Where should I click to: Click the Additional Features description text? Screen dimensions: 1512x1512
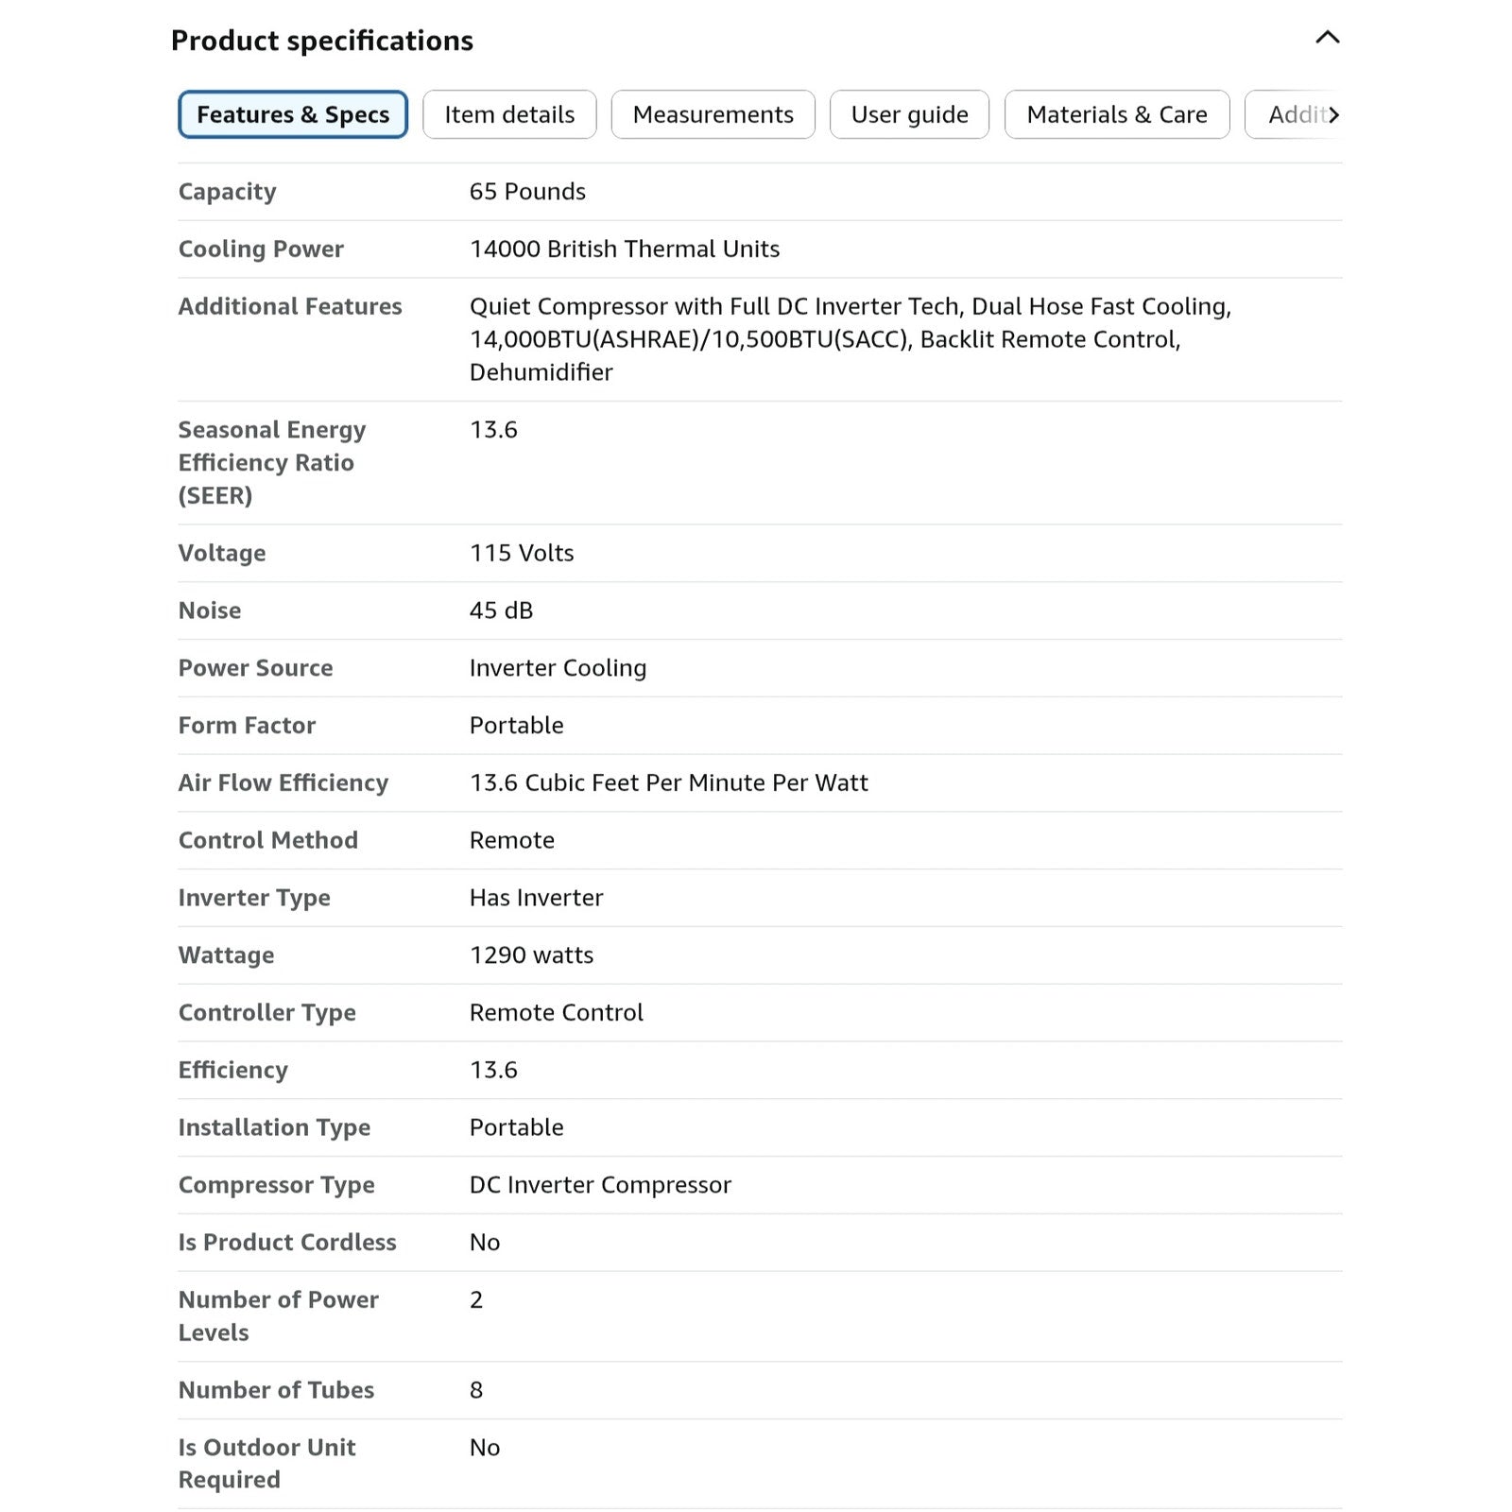click(850, 339)
